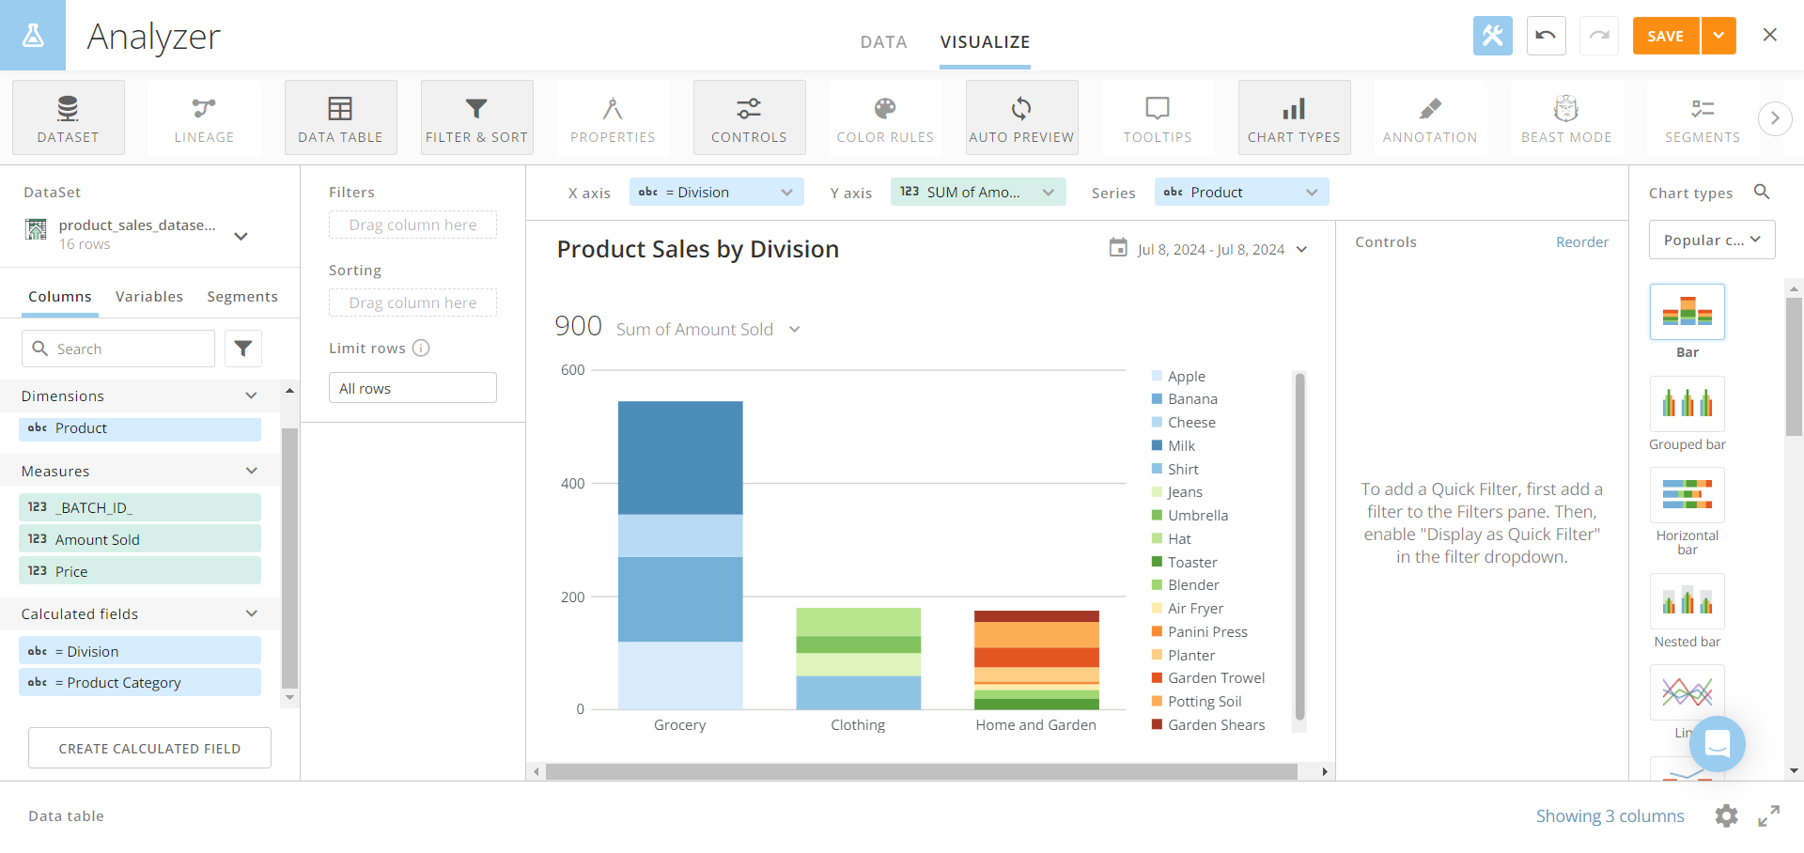Select the Product Category calculated field

coord(140,682)
